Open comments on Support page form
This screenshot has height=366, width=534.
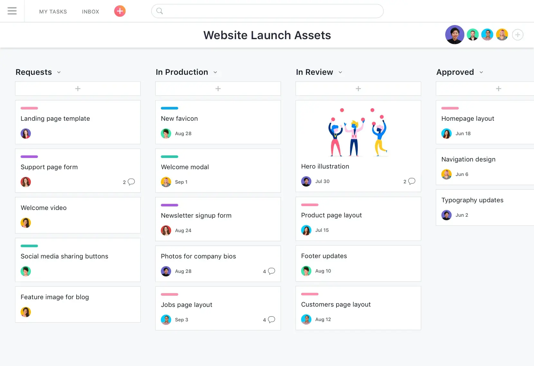tap(129, 182)
